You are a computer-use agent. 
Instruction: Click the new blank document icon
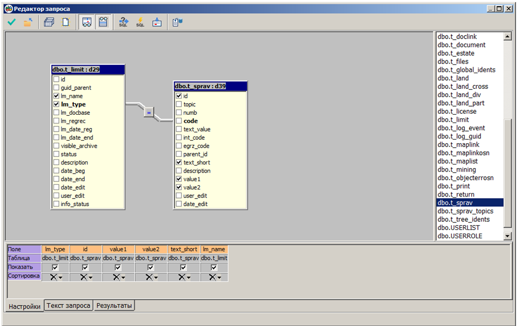pos(66,22)
